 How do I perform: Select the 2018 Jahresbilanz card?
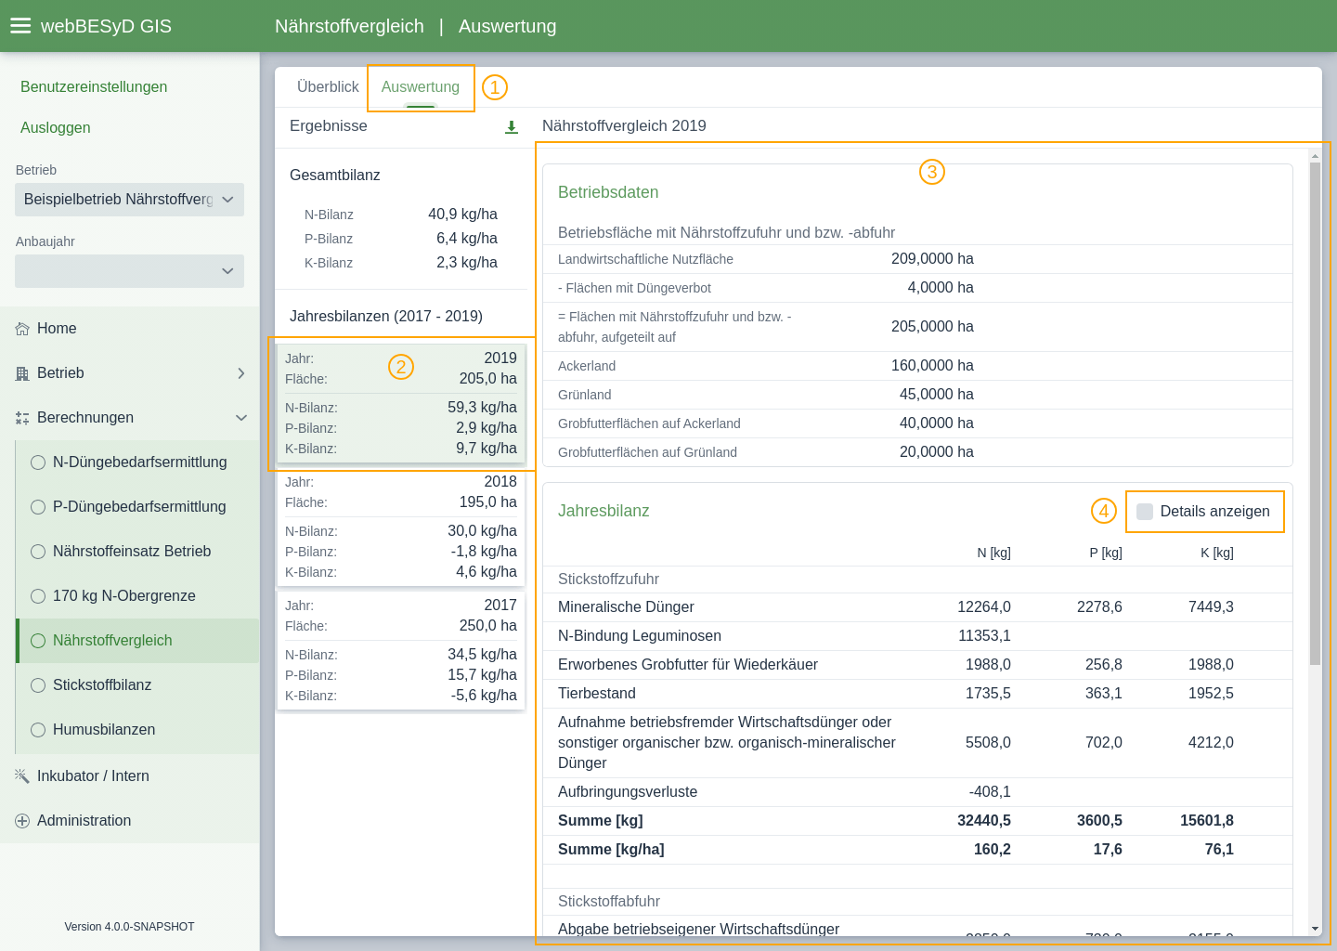pos(401,527)
